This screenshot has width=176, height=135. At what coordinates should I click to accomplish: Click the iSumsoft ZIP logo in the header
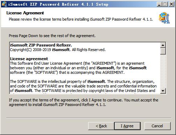[x=164, y=18]
